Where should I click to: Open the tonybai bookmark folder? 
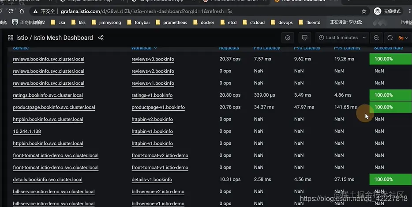point(138,23)
